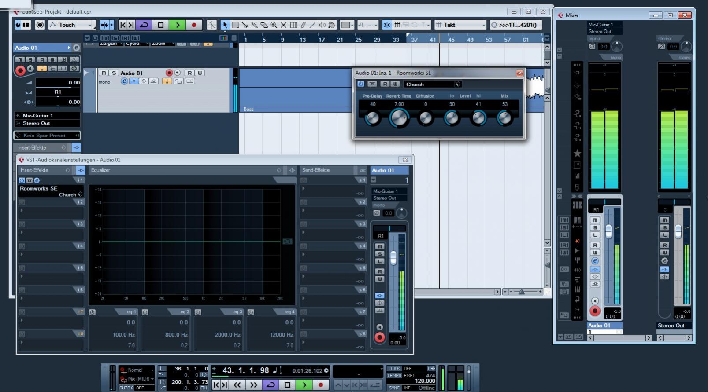Screen dimensions: 708x392
Task: Toggle Roomworks SE plugin power button
Action: click(x=361, y=84)
